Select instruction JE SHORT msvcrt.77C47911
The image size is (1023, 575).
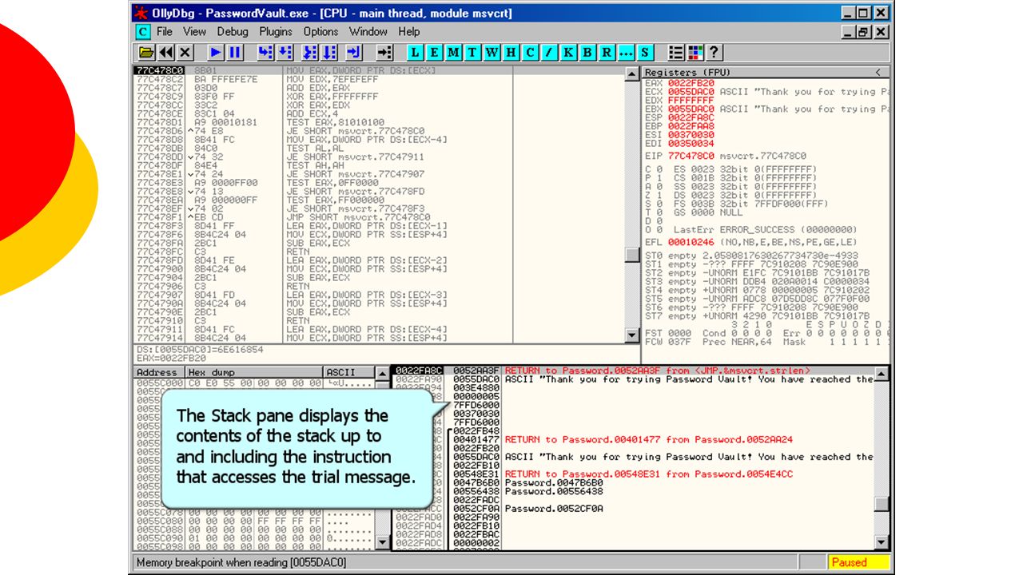[x=355, y=157]
